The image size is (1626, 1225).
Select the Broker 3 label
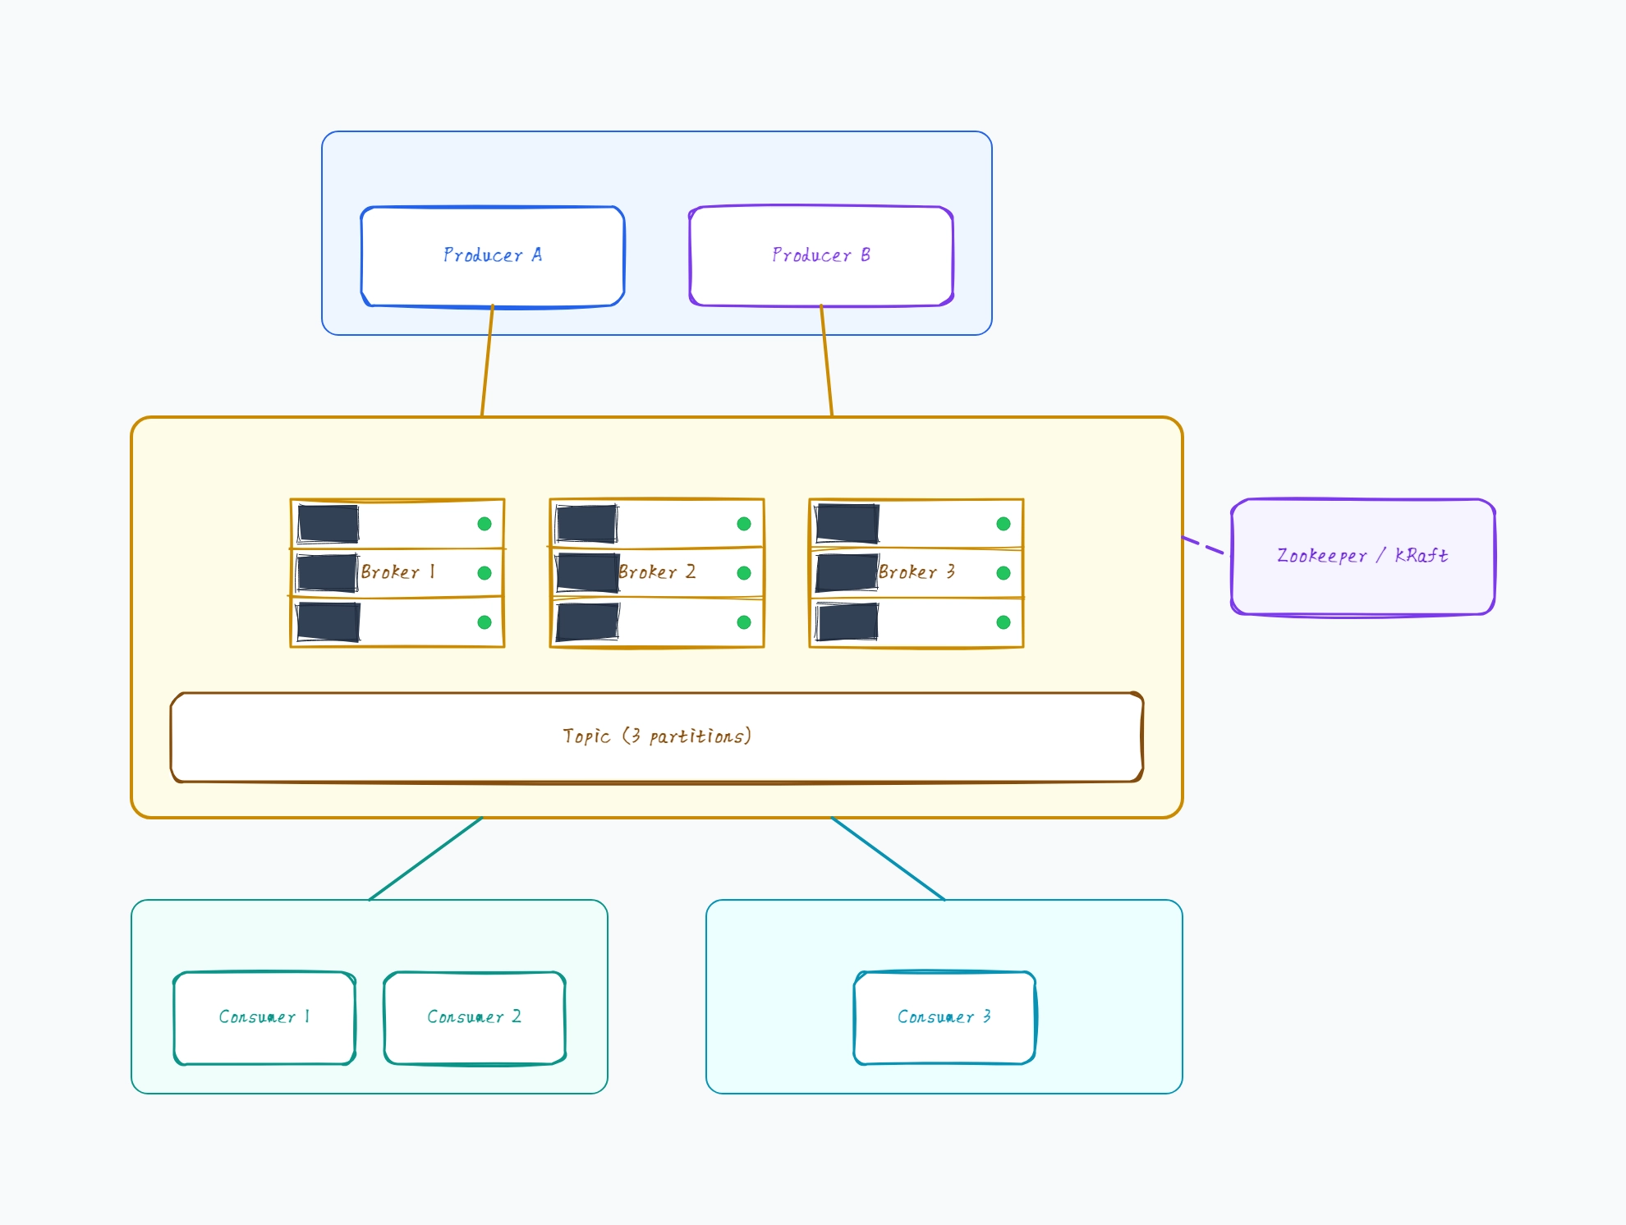click(x=916, y=572)
